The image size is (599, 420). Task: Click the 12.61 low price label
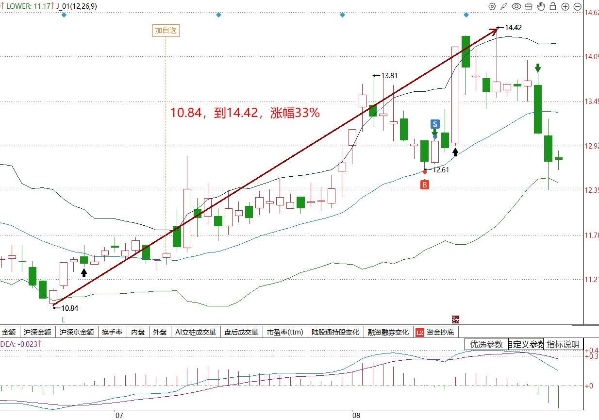[x=441, y=170]
